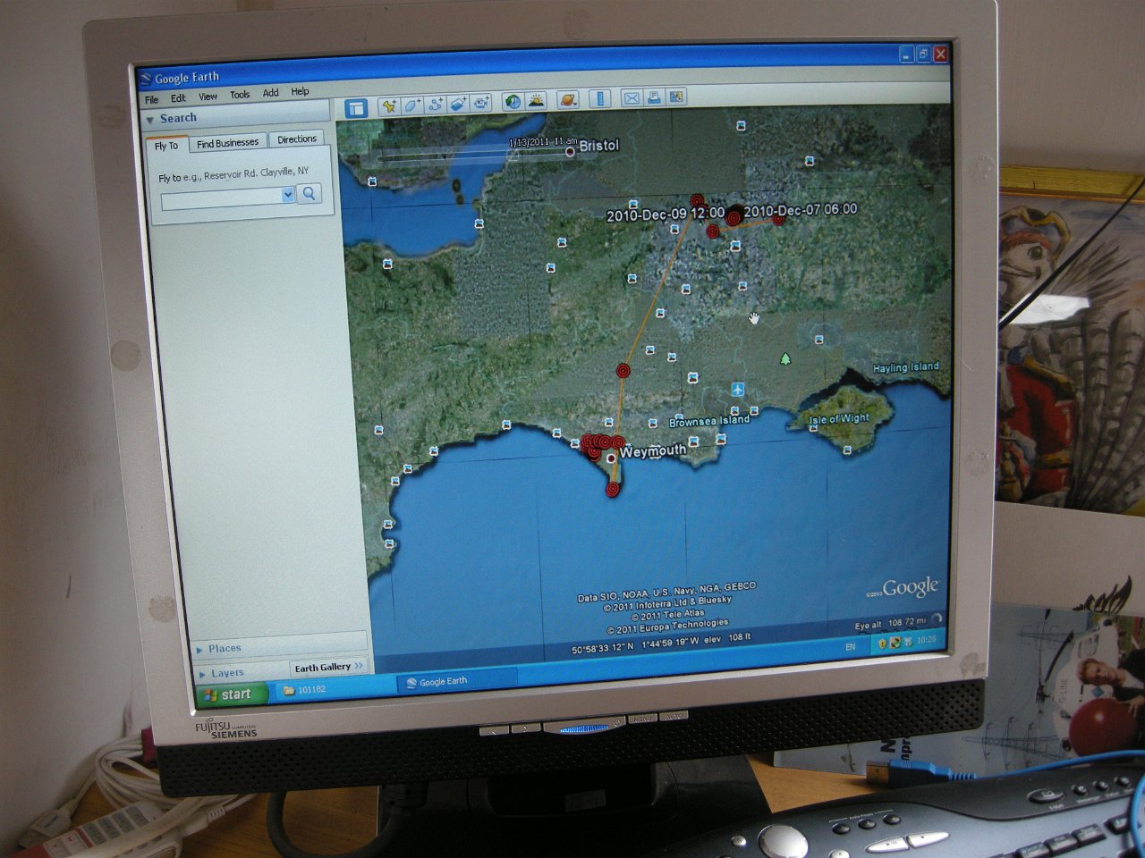
Task: Click the Hayling Island label
Action: tap(906, 367)
